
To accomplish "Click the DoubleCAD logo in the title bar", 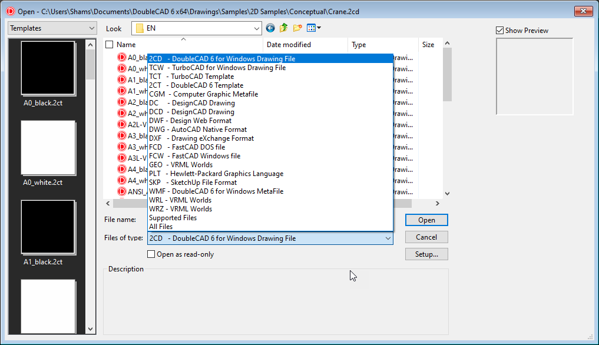I will (11, 11).
